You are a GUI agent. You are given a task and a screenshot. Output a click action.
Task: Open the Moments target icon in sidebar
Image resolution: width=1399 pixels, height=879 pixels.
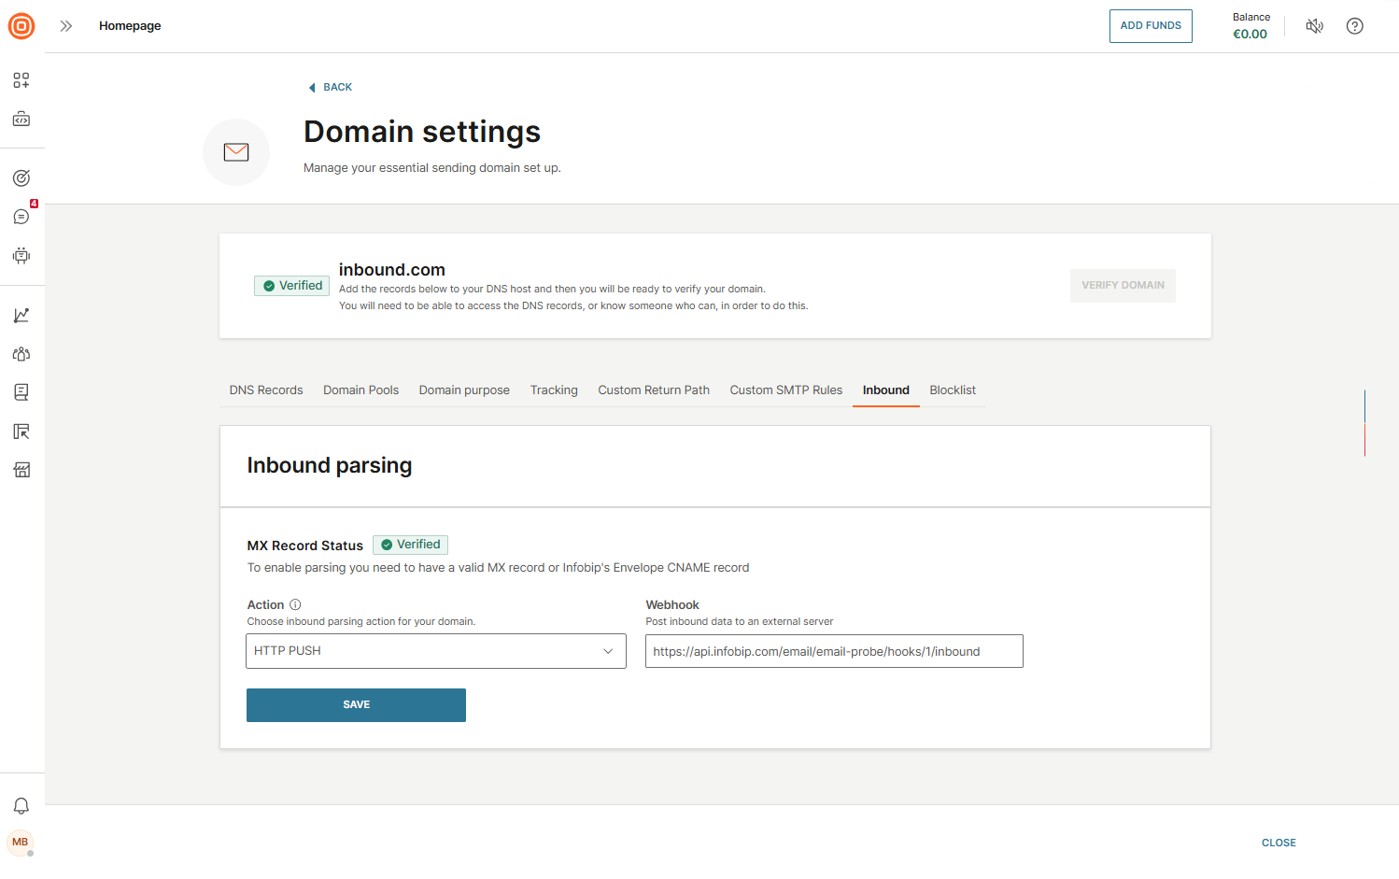[21, 177]
